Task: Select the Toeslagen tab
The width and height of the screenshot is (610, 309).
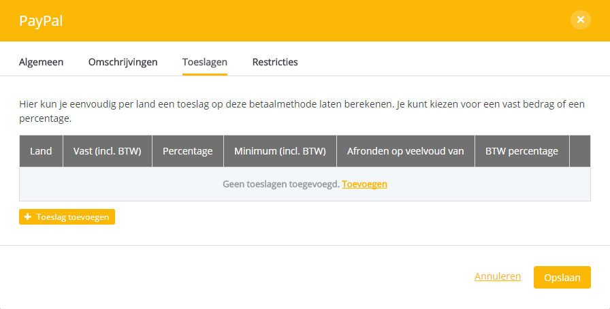Action: tap(205, 62)
